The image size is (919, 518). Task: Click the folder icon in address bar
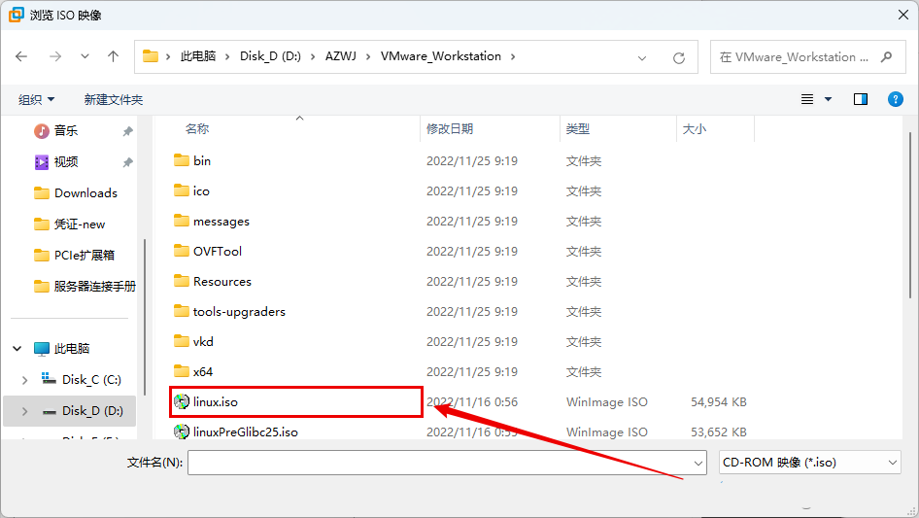click(x=151, y=56)
